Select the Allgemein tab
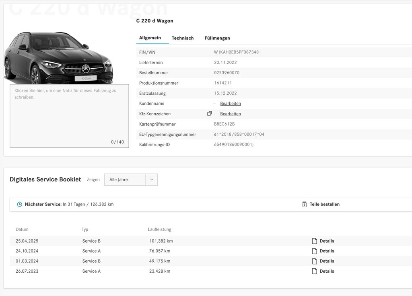 pos(150,38)
